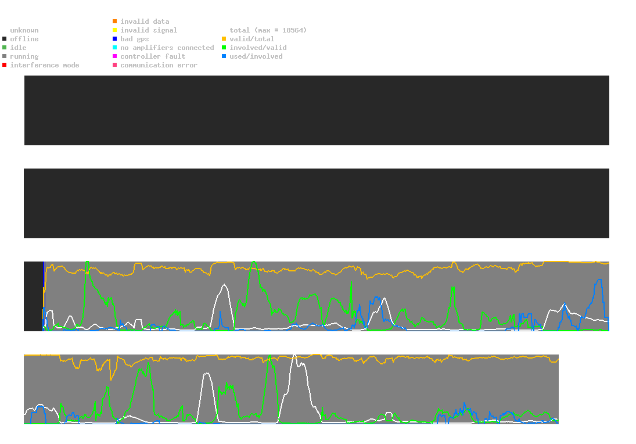Image resolution: width=636 pixels, height=444 pixels.
Task: Select the 'interference mode' legend label
Action: (45, 65)
